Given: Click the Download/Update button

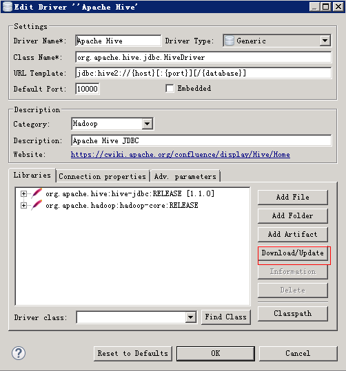Looking at the screenshot, I should coord(293,253).
